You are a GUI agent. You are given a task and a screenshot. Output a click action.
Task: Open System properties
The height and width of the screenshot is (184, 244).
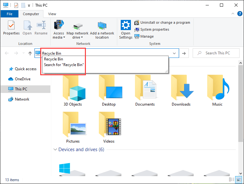(152, 29)
